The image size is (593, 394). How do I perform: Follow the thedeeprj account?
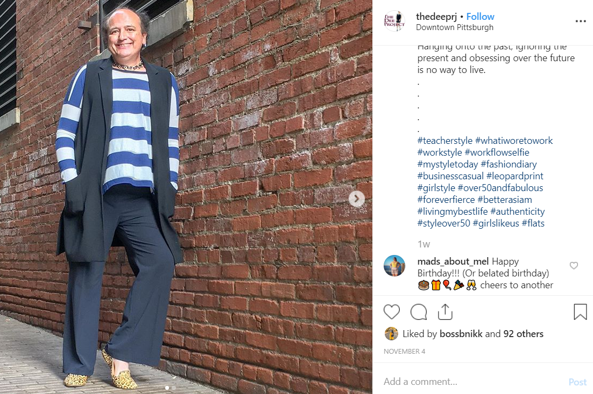coord(480,17)
